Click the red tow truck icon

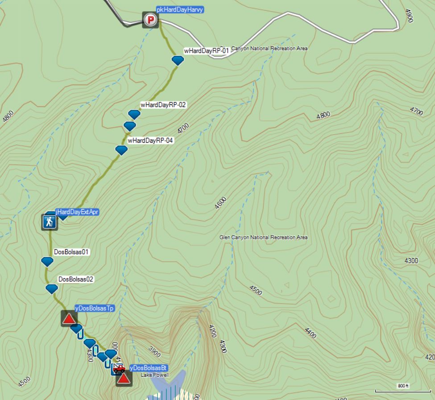coord(119,369)
